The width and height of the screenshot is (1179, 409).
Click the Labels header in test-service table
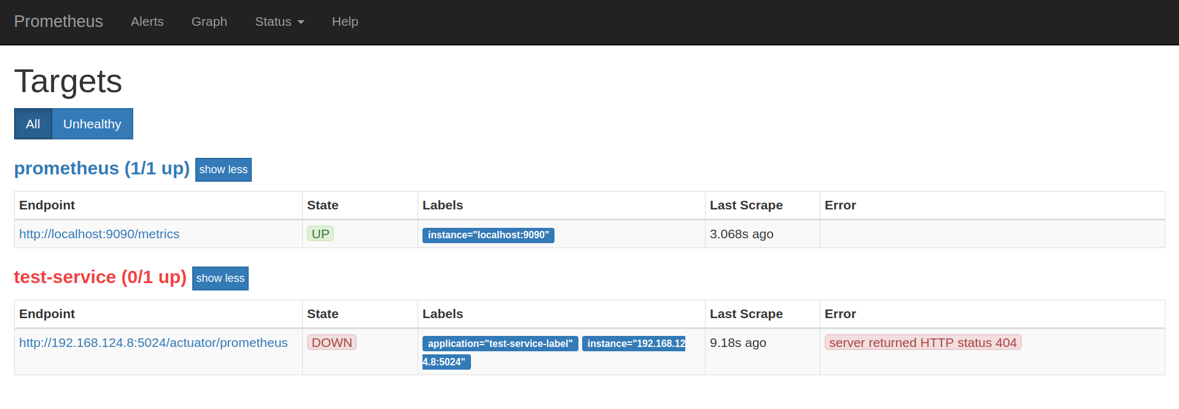(443, 314)
